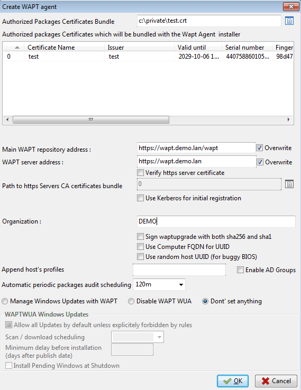Click the certificate table scroll right arrow

288,119
